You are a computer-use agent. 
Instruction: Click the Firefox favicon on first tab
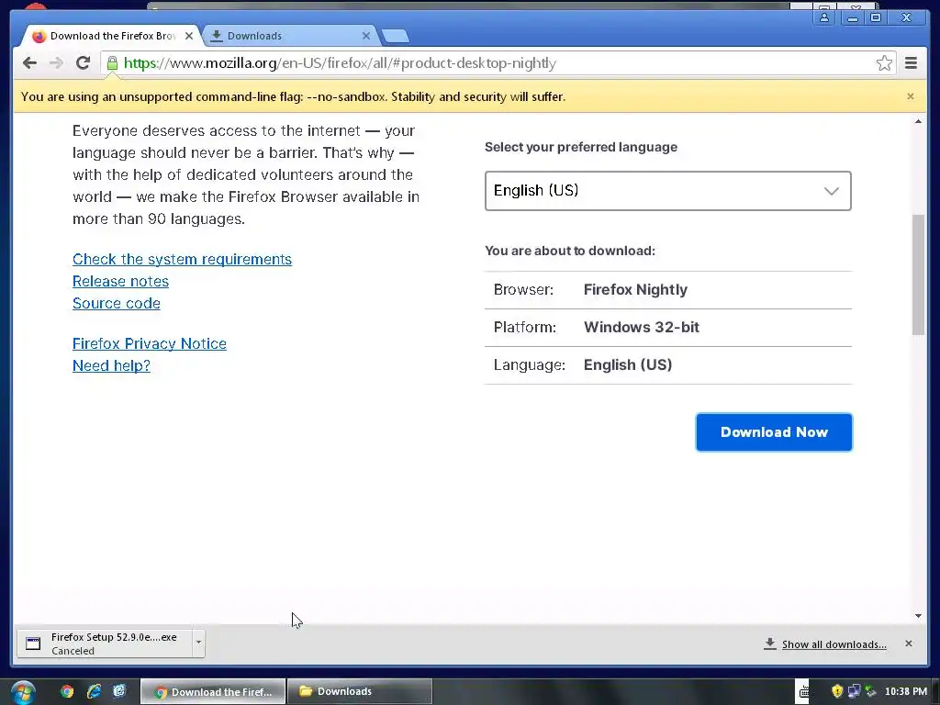click(39, 36)
